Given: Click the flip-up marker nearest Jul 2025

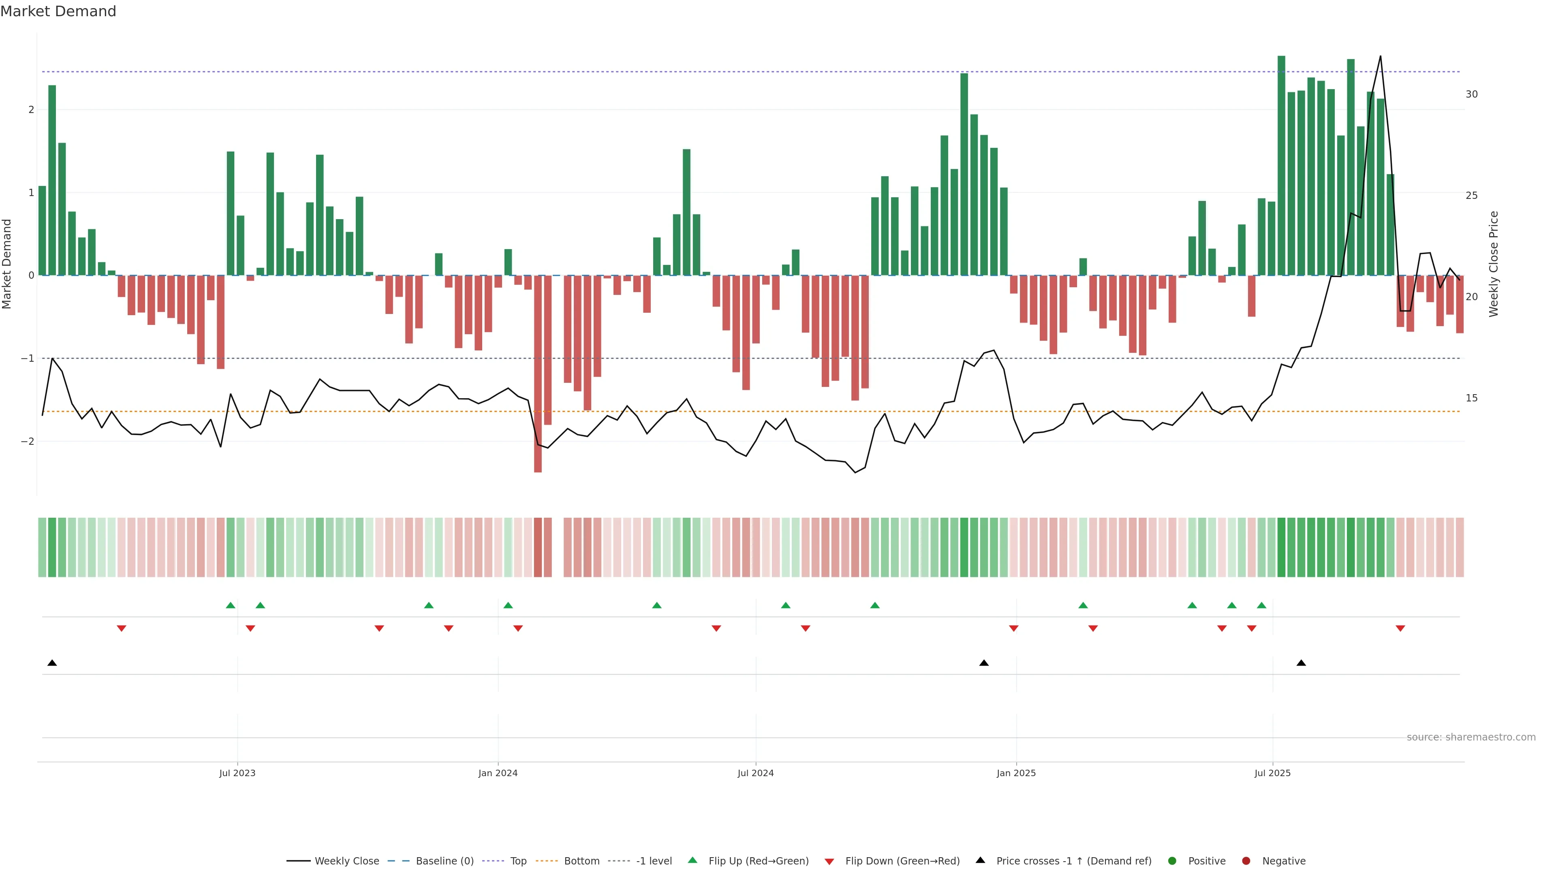Looking at the screenshot, I should pyautogui.click(x=1261, y=605).
